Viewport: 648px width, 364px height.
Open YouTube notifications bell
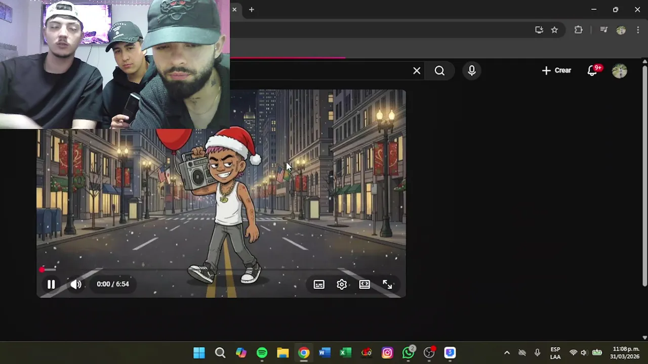[592, 71]
